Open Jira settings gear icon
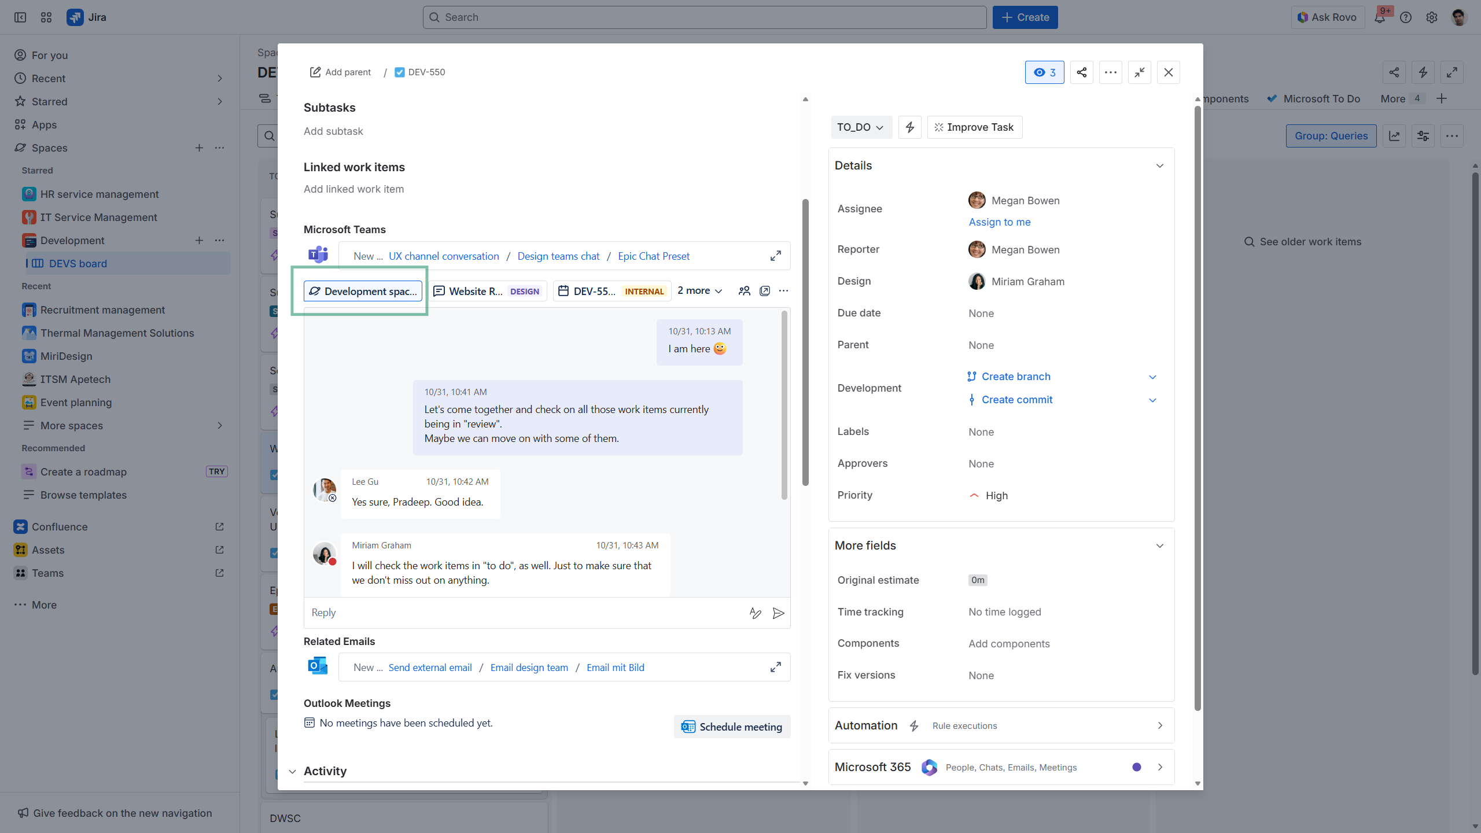 1431,17
